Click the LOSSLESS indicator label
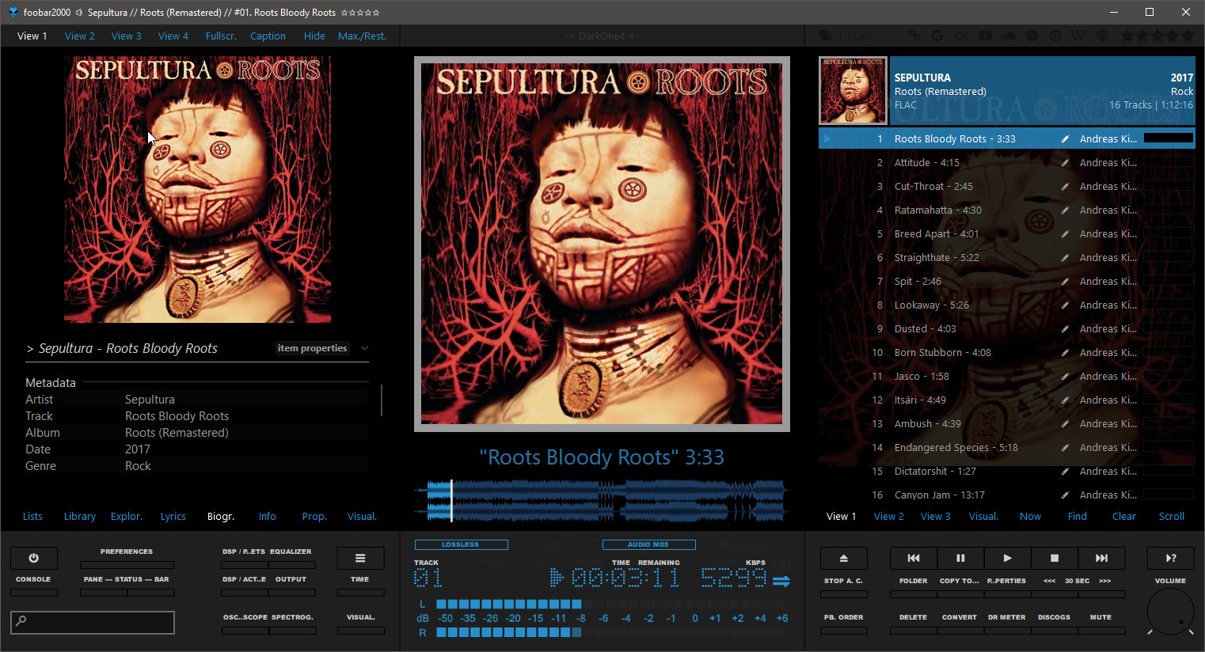 click(461, 544)
